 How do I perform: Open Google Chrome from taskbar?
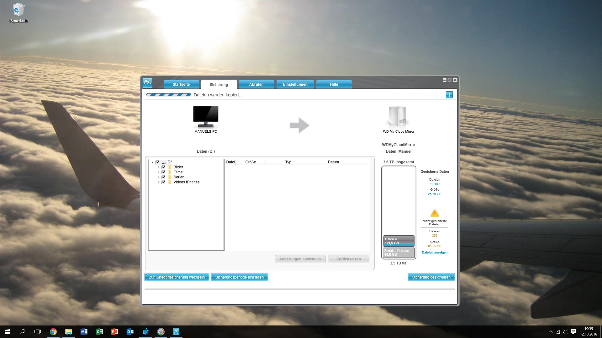coord(53,332)
